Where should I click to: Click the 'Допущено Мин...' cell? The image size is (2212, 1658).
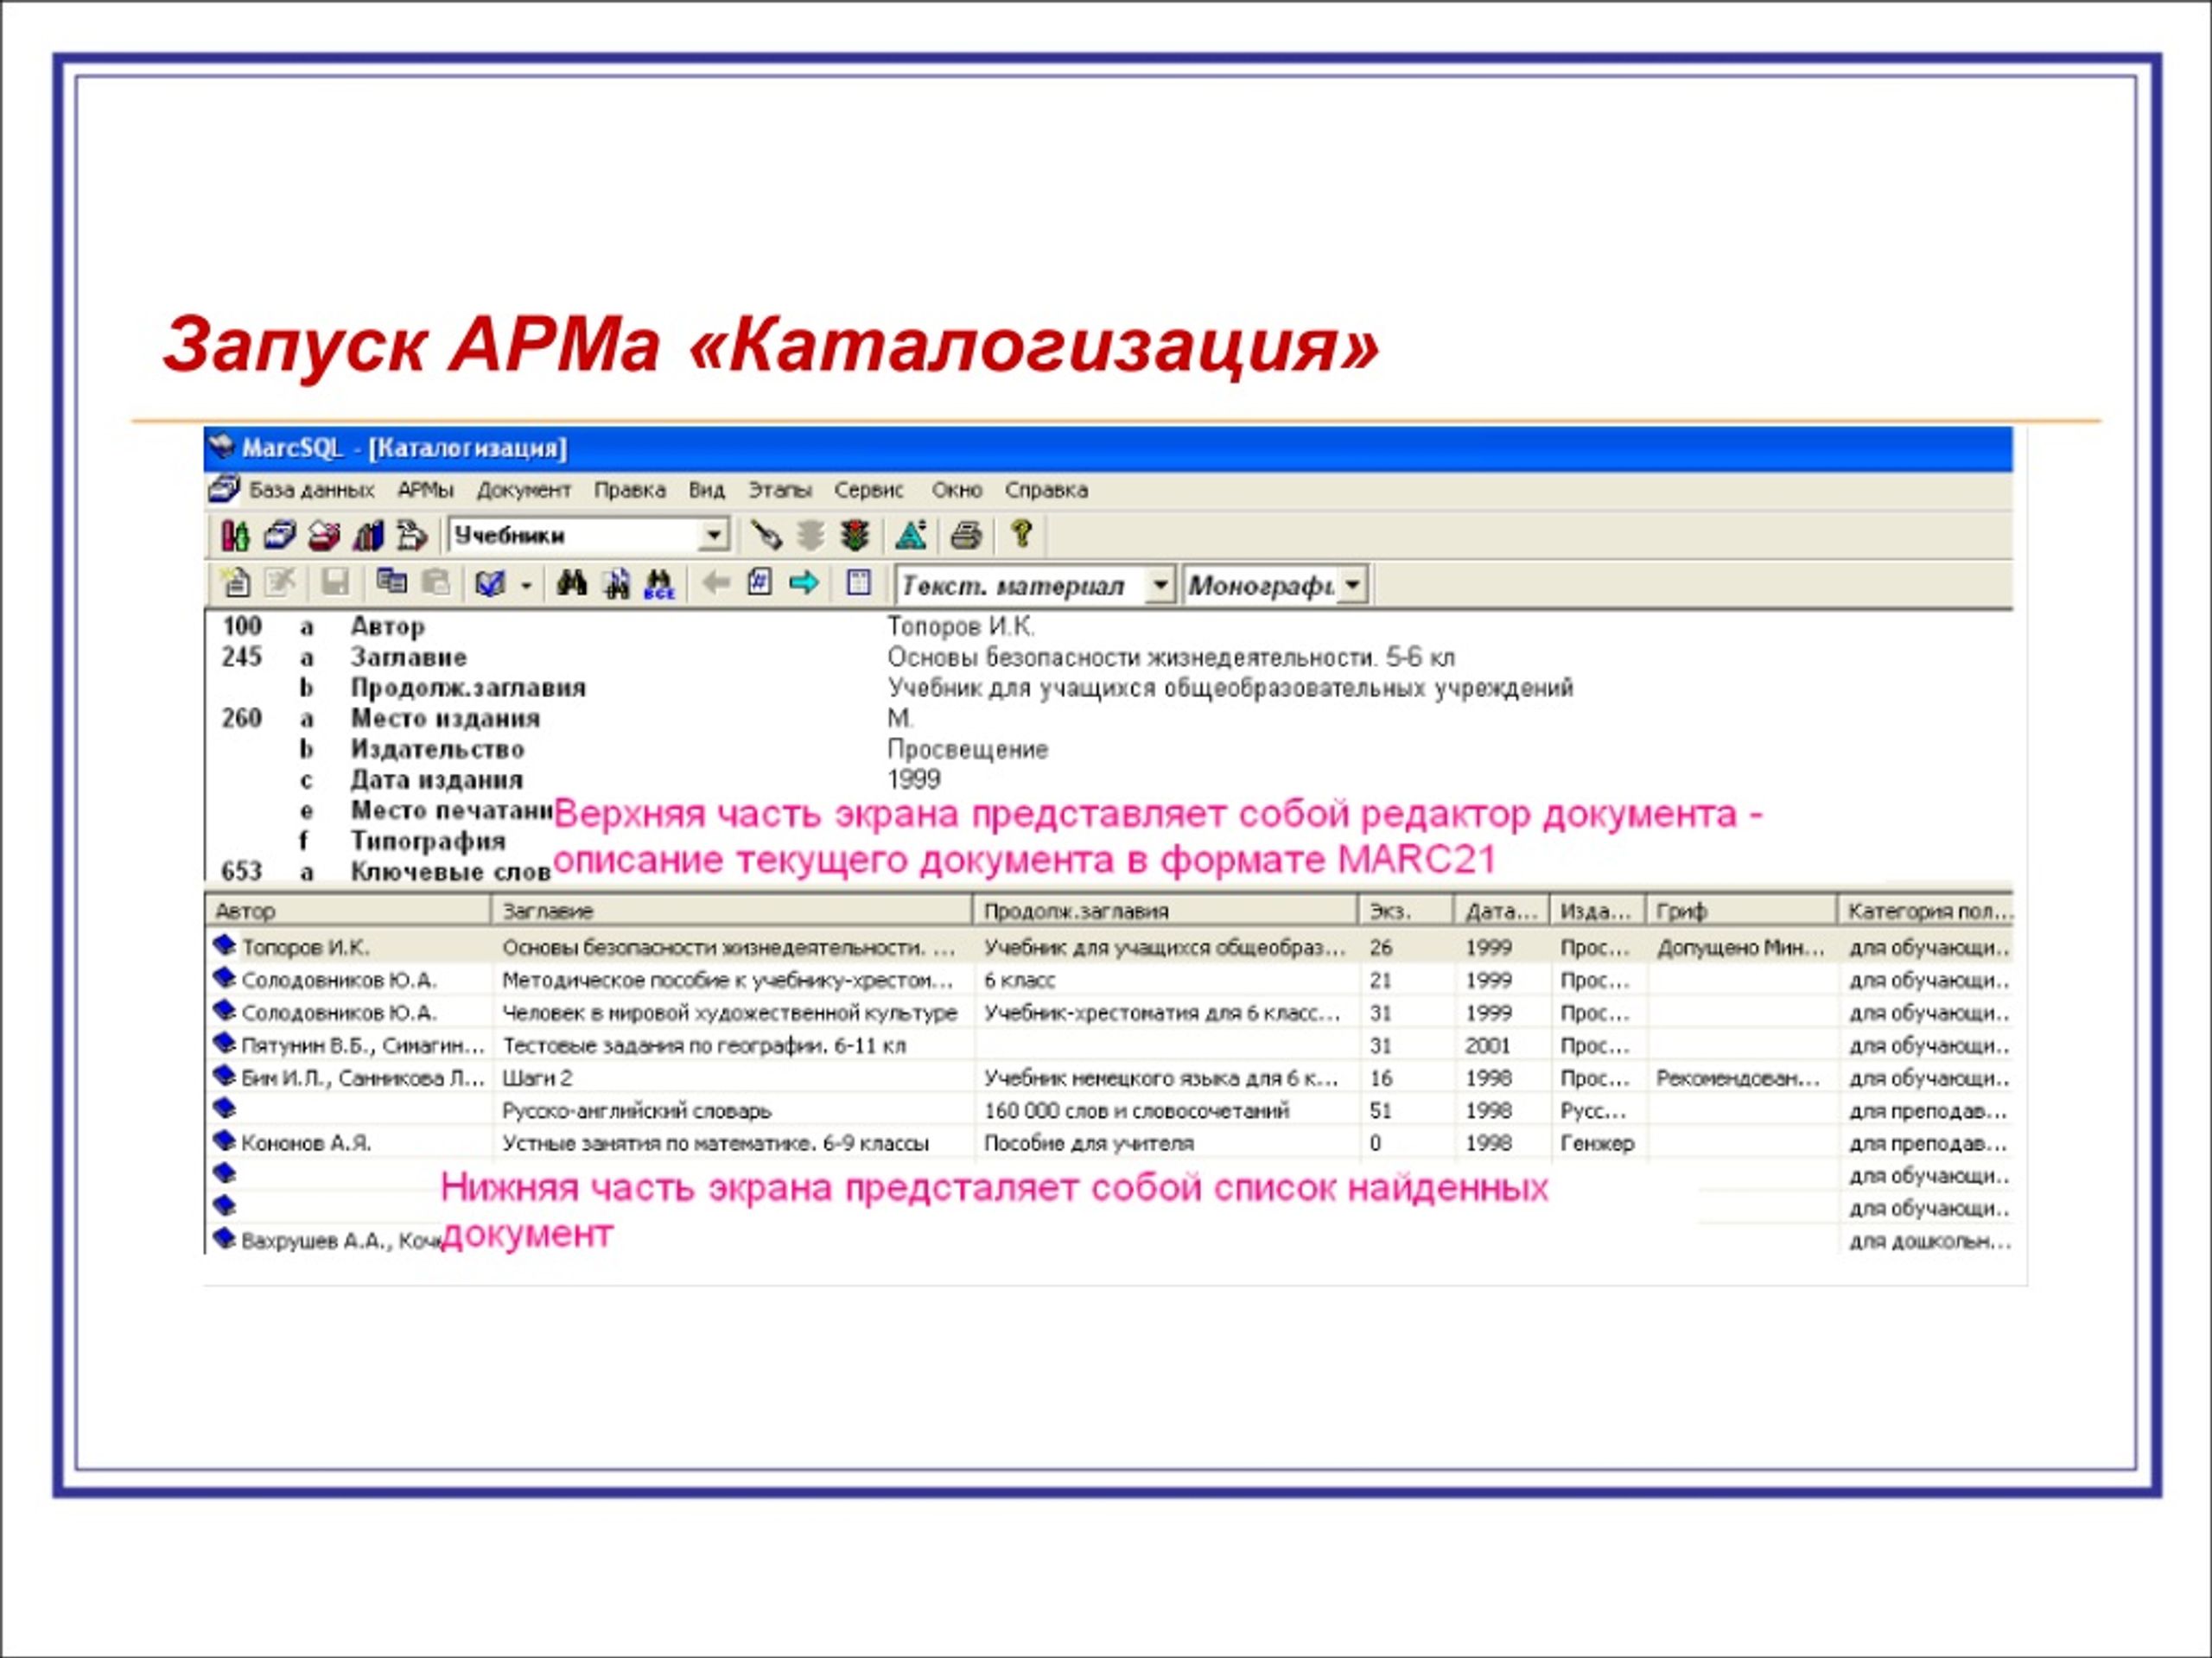click(1740, 947)
